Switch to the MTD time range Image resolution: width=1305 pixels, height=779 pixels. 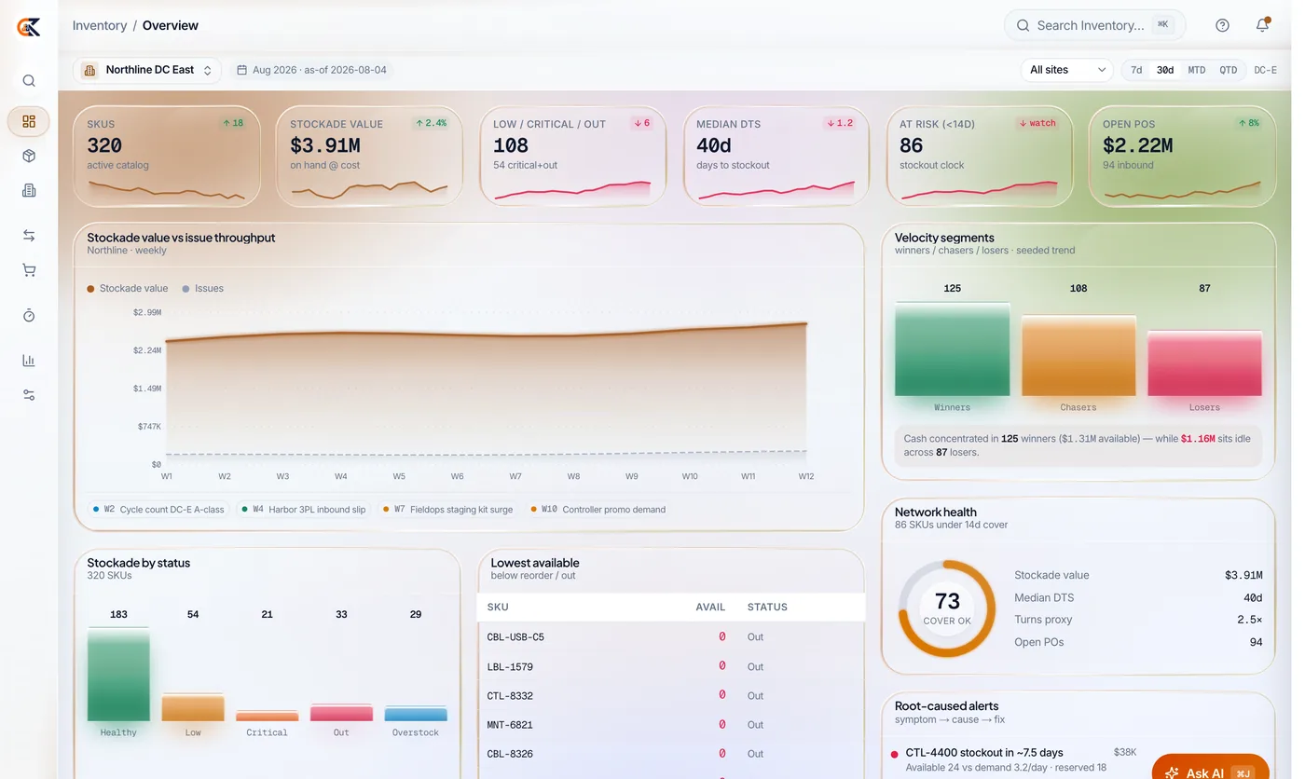coord(1196,70)
